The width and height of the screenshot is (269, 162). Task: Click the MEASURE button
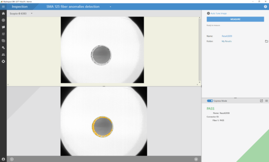tap(235, 19)
